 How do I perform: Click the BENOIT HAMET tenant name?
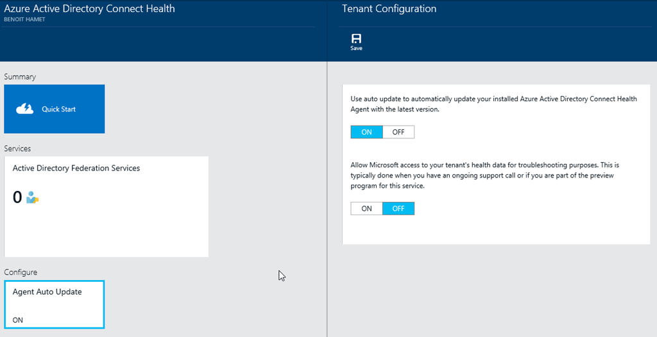click(x=26, y=20)
